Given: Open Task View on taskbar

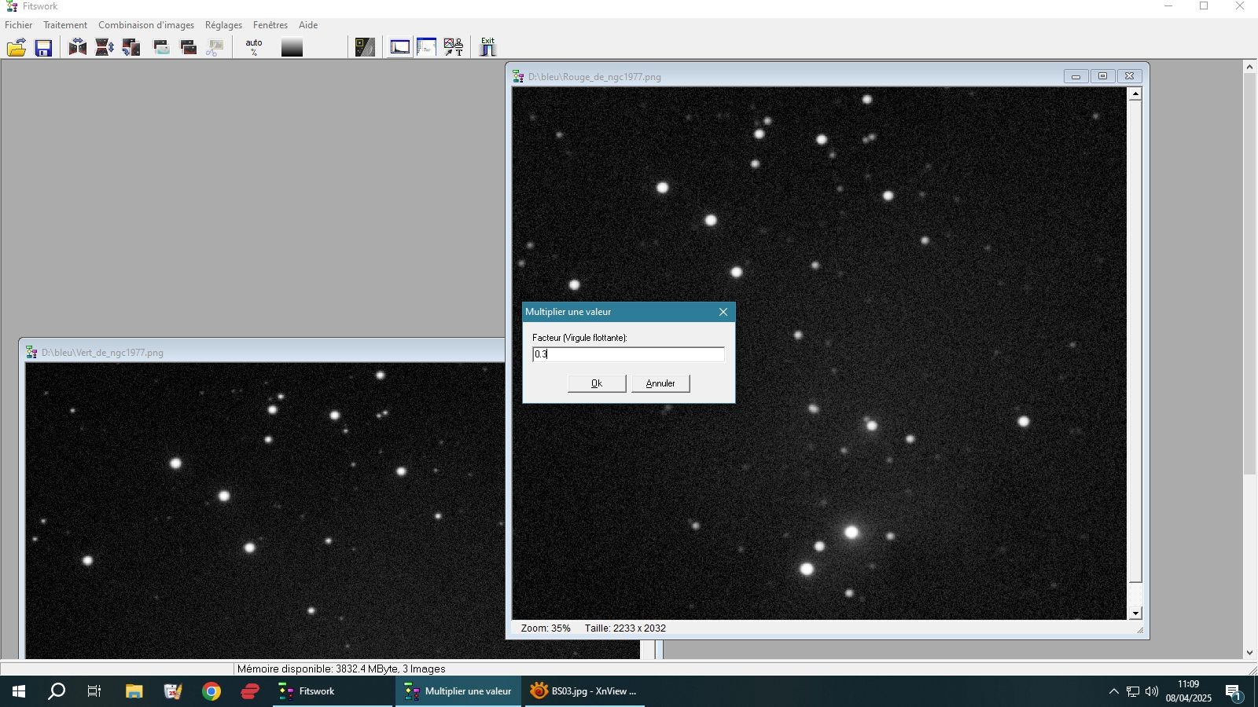Looking at the screenshot, I should (x=94, y=691).
